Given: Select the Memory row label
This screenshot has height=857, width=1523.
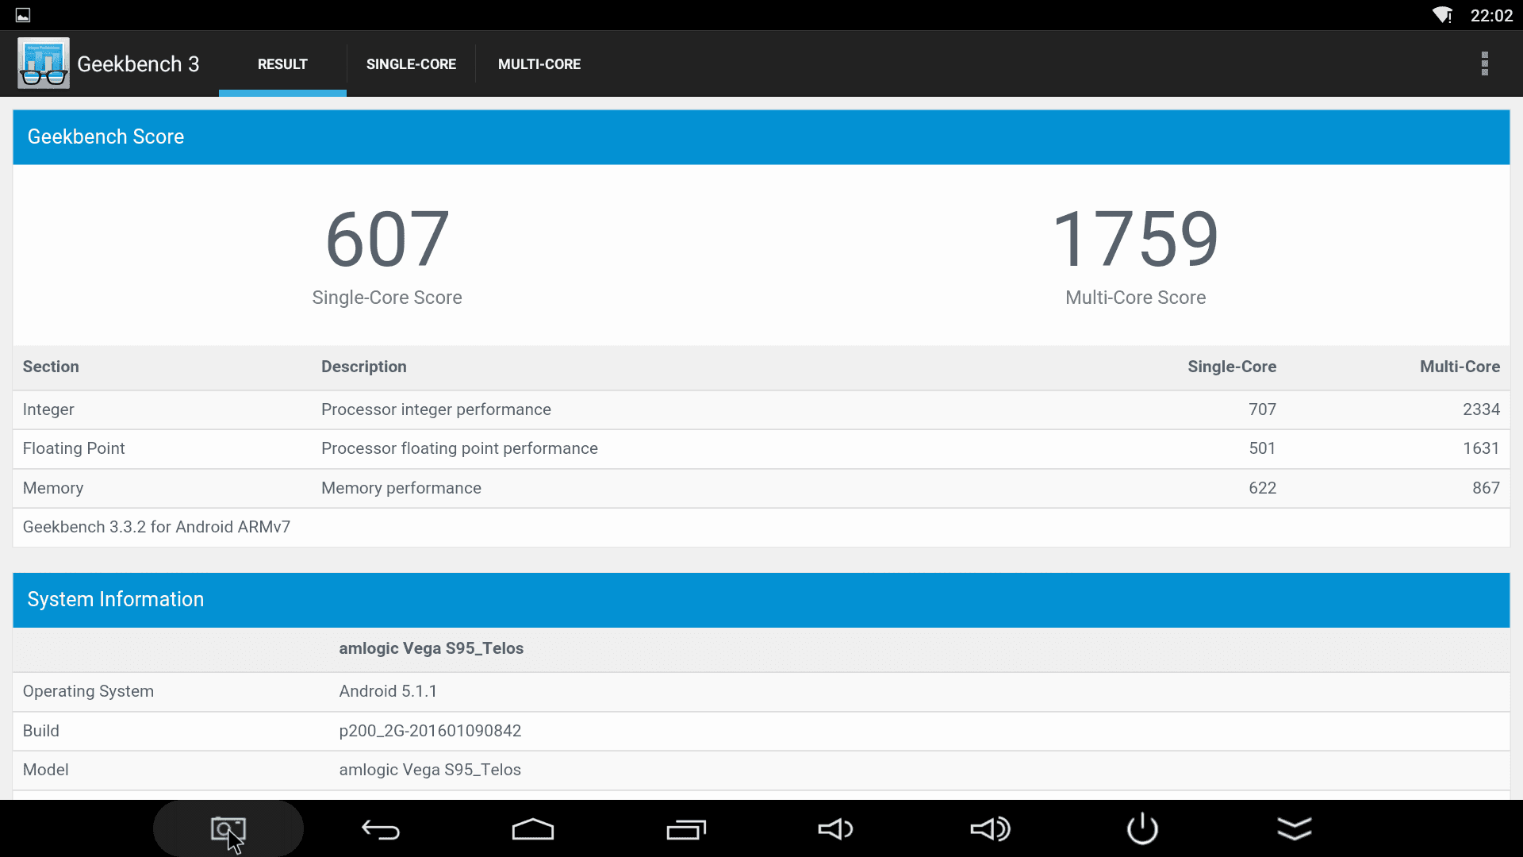Looking at the screenshot, I should (x=53, y=488).
